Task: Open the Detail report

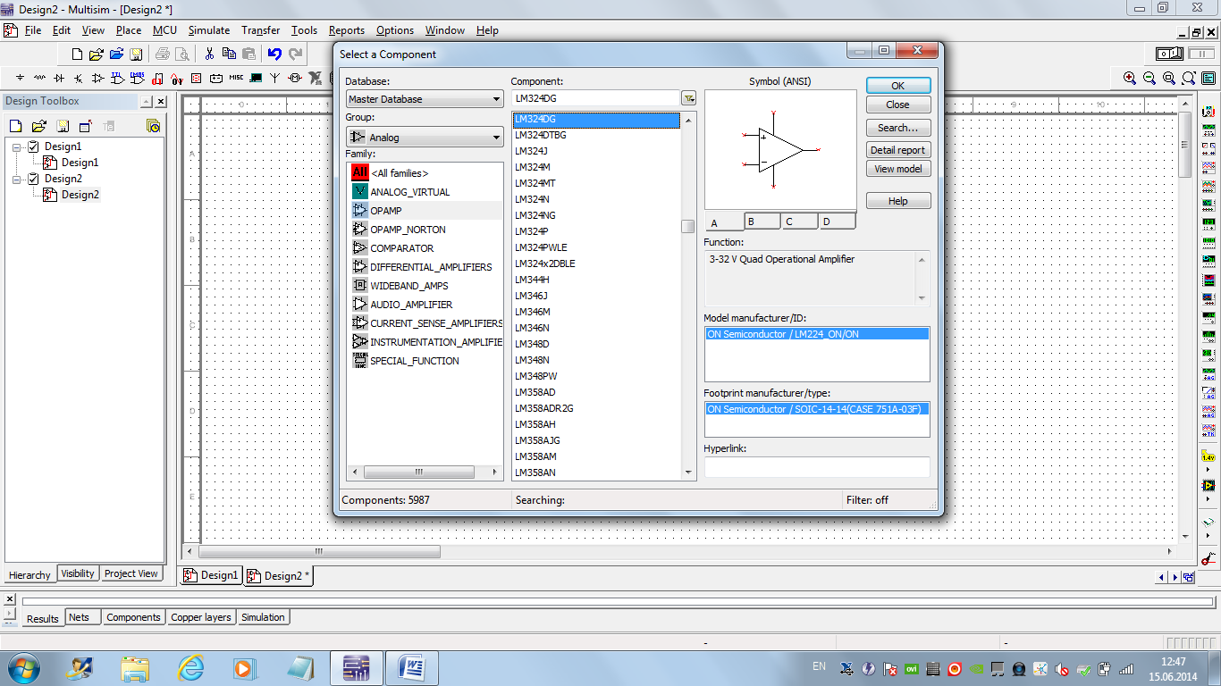Action: pyautogui.click(x=898, y=150)
